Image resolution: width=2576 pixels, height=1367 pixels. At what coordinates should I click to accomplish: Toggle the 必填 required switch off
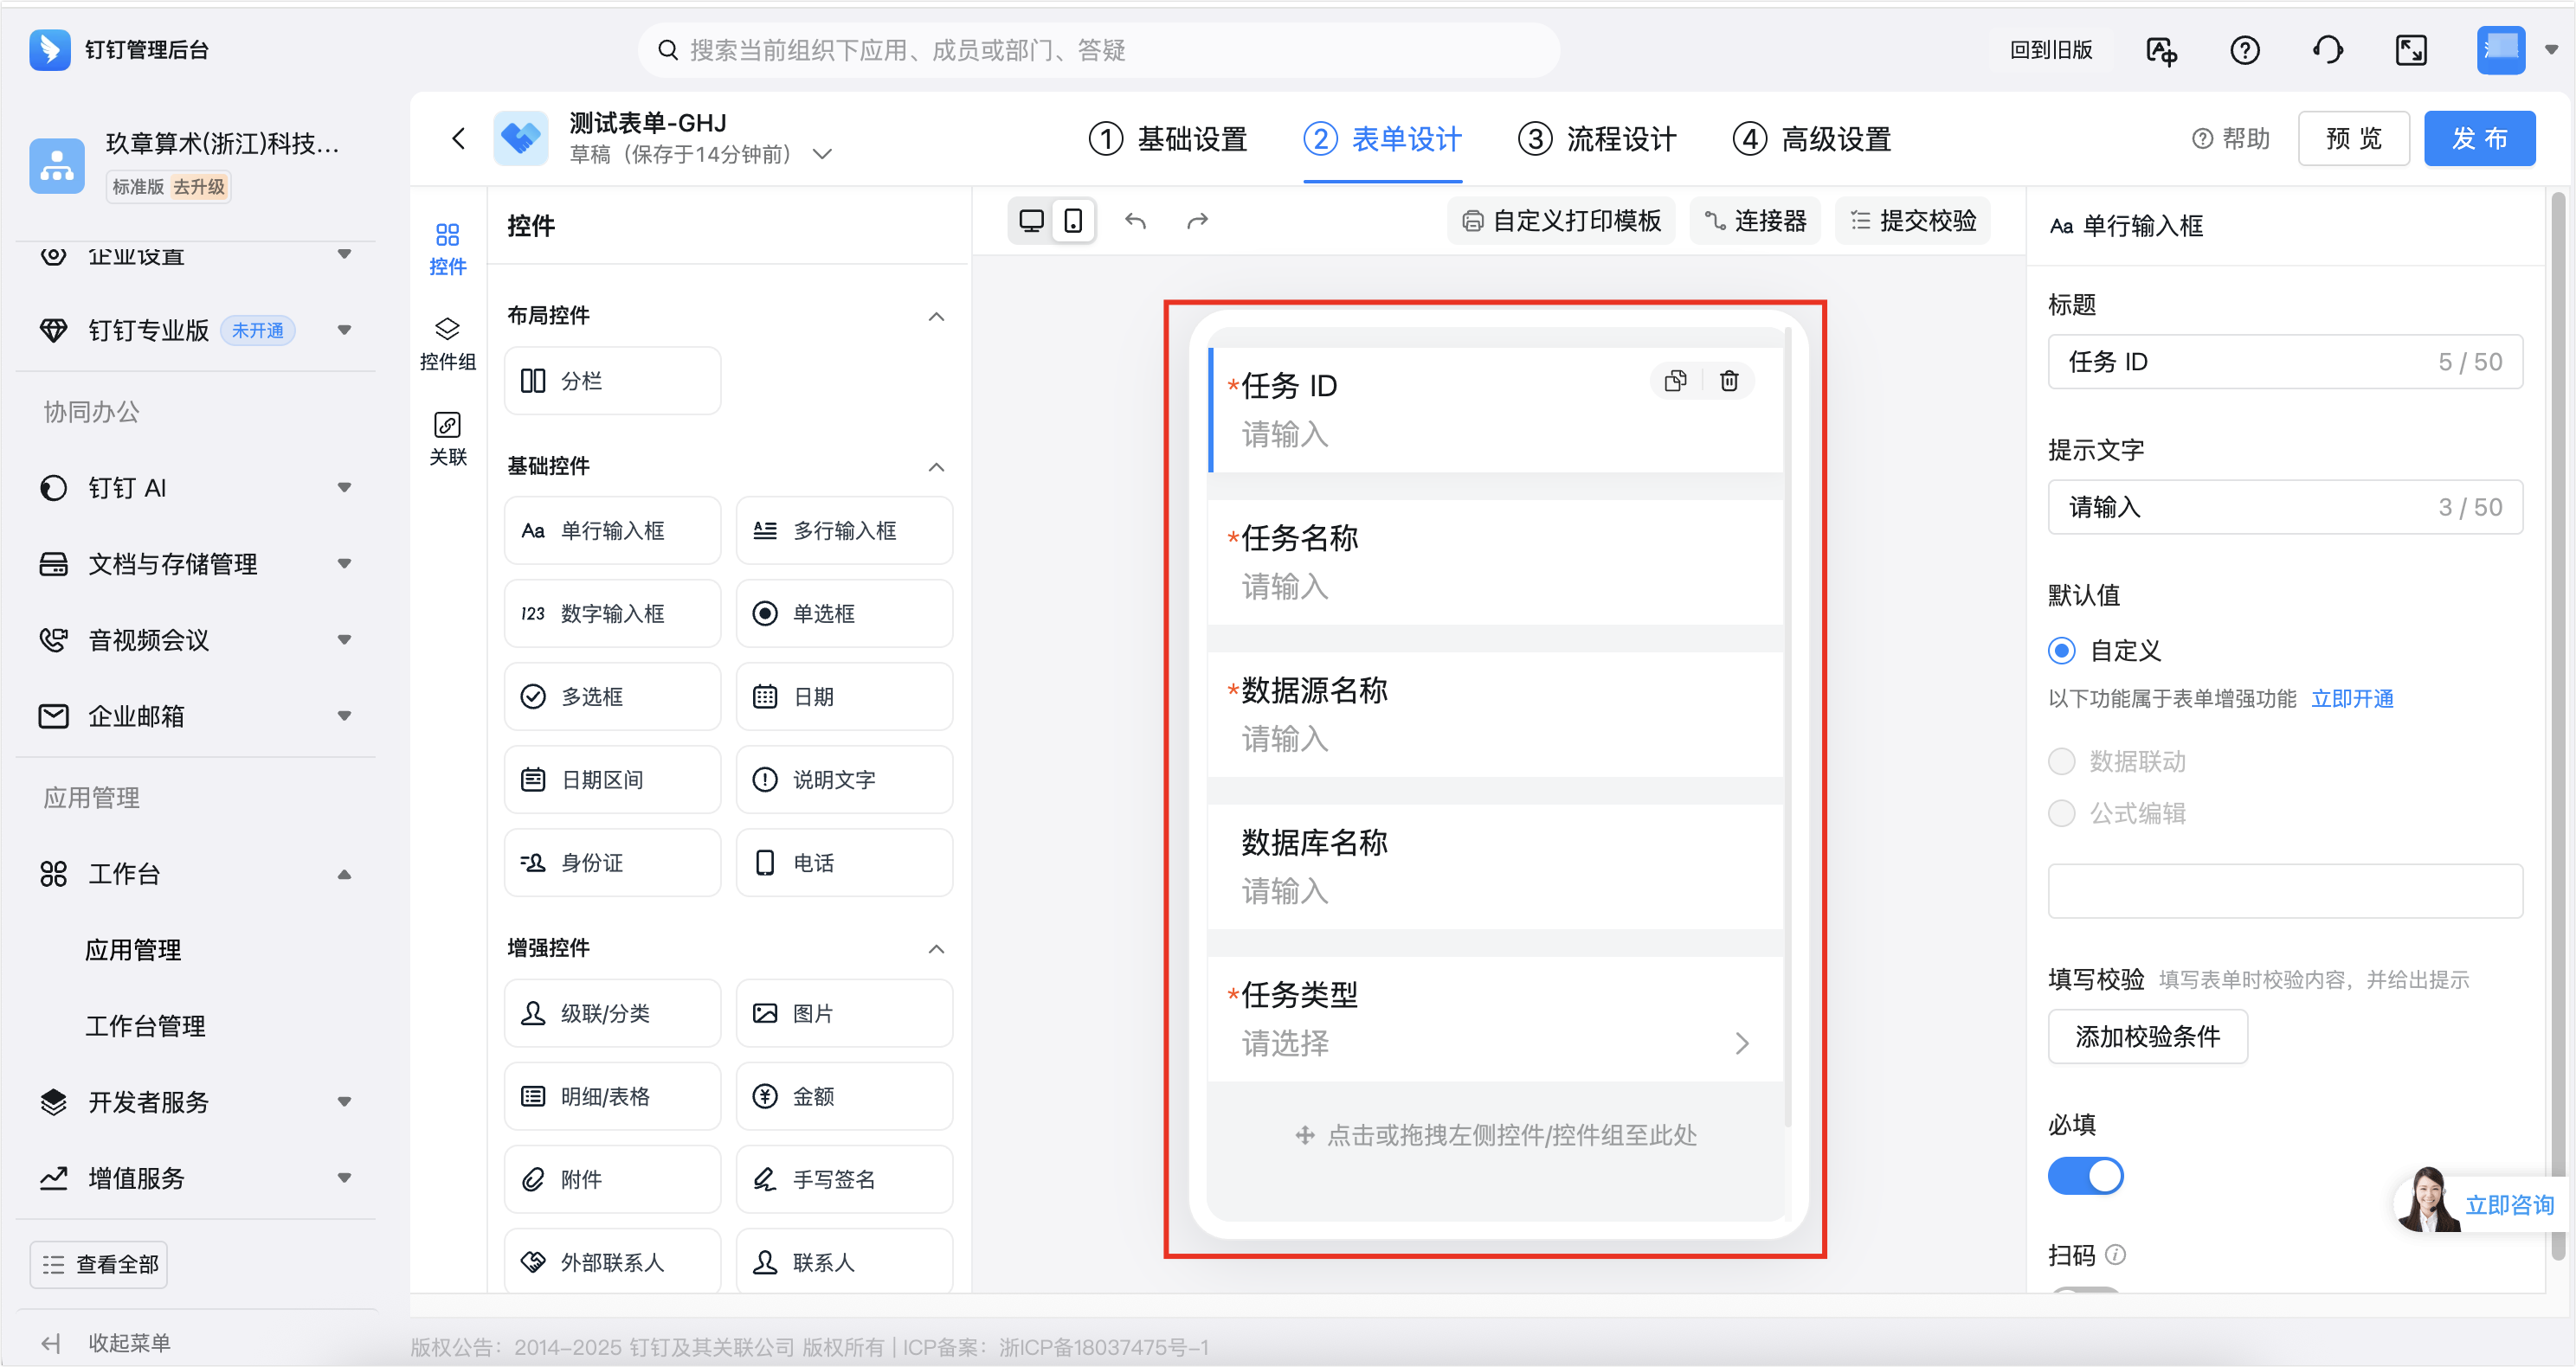[2085, 1175]
